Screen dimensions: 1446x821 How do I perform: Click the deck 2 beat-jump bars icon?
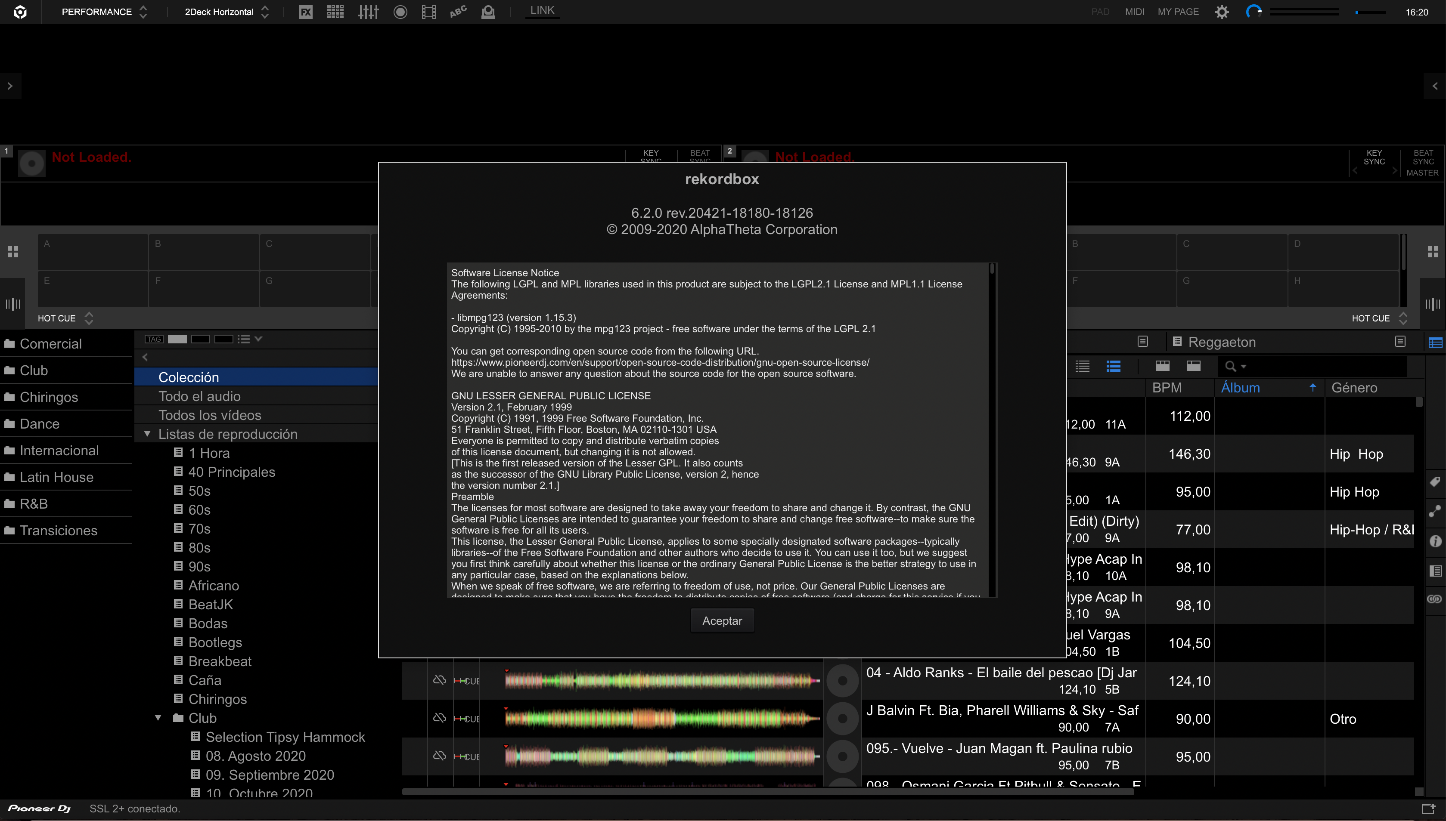pyautogui.click(x=1433, y=304)
